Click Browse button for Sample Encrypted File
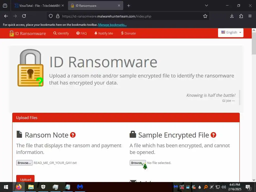The width and height of the screenshot is (256, 192). [x=138, y=163]
